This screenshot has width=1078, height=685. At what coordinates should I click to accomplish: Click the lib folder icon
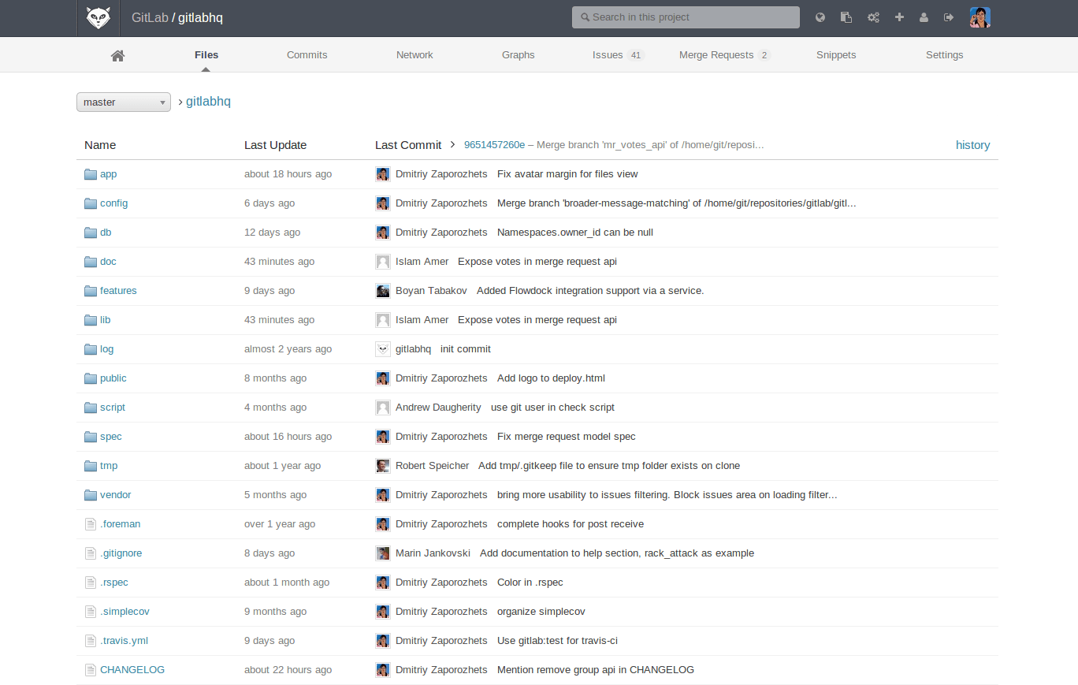point(91,320)
